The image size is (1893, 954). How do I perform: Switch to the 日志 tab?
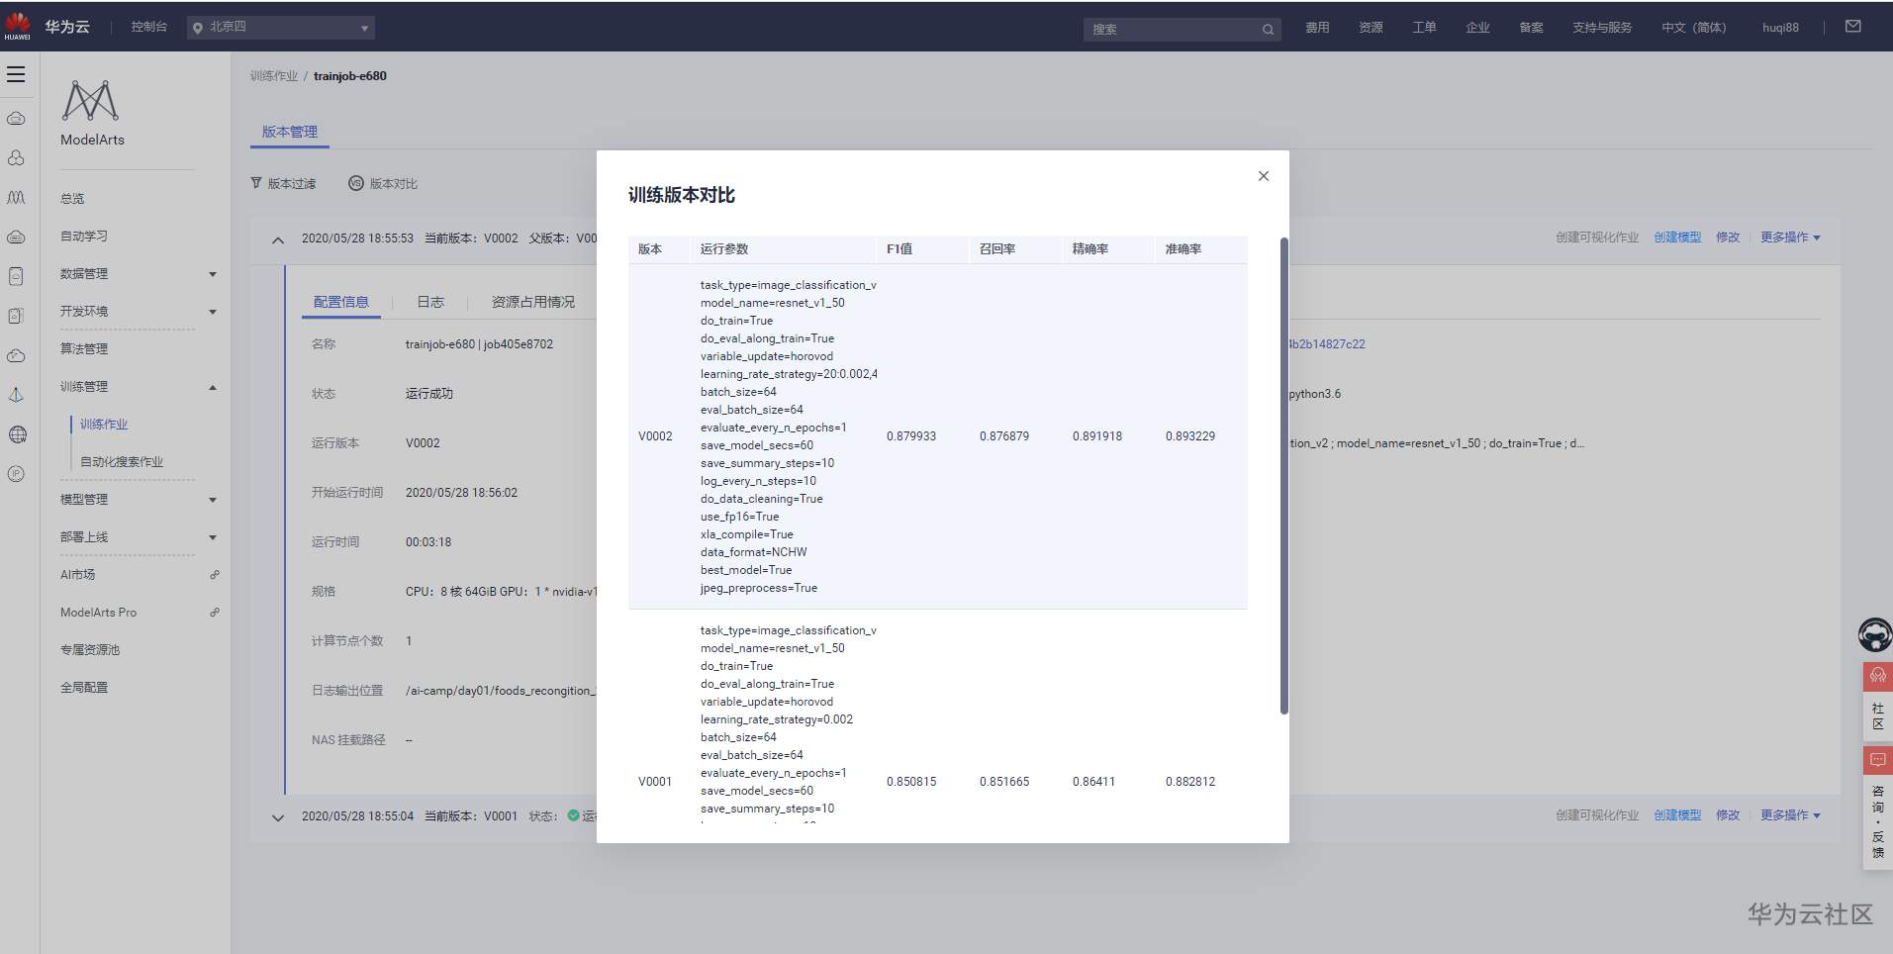[430, 302]
